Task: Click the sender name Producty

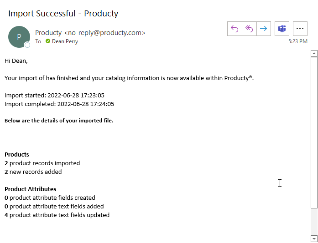Action: point(48,33)
